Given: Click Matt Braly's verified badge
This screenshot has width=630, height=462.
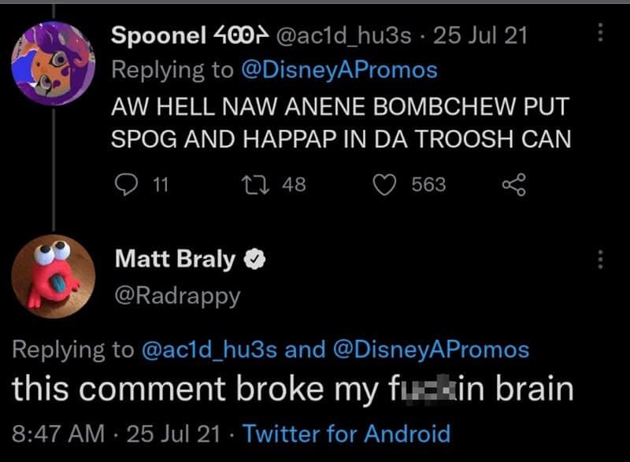Looking at the screenshot, I should pos(254,260).
